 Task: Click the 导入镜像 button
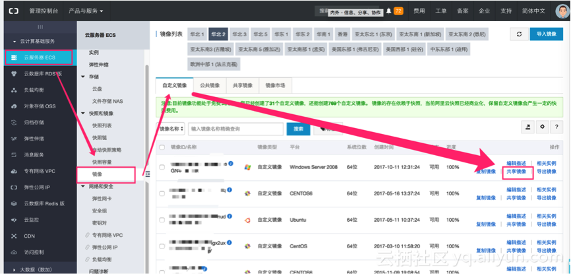(x=547, y=34)
